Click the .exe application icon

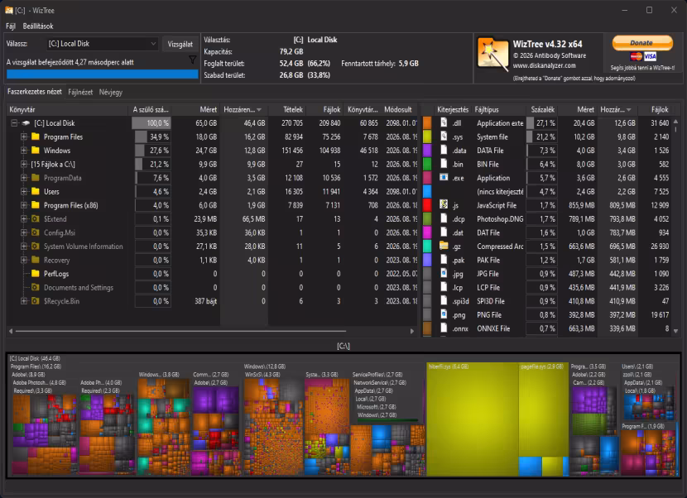coord(444,177)
